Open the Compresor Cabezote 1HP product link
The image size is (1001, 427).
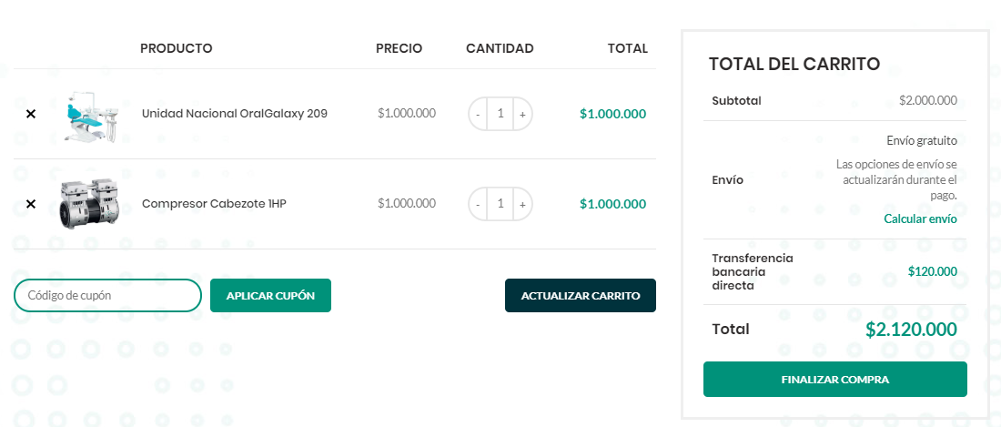tap(214, 204)
